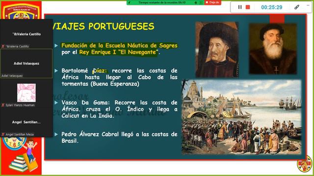Click the school crest logo at top left
314x176 pixels.
tap(22, 11)
